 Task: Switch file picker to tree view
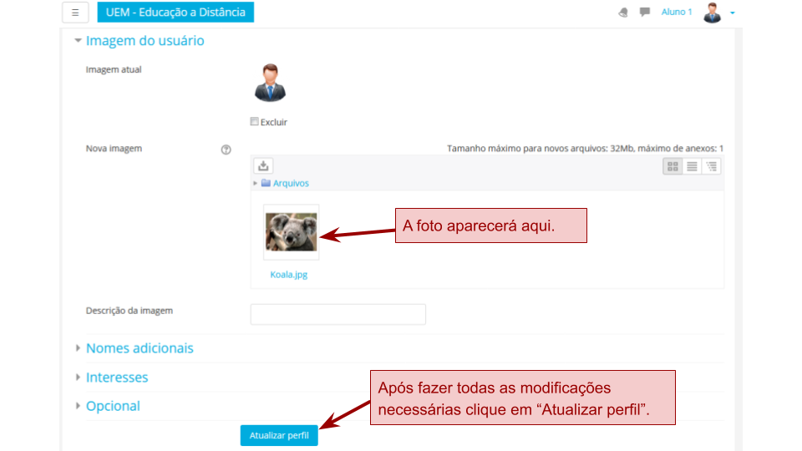pyautogui.click(x=711, y=166)
